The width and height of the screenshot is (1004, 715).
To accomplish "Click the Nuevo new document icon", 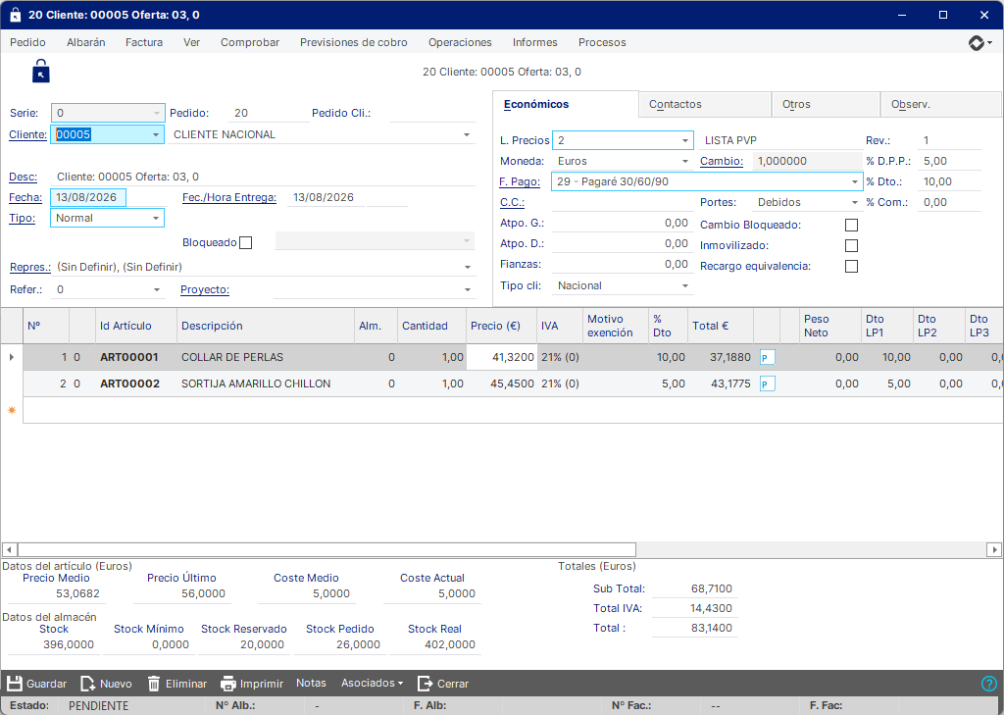I will coord(87,684).
